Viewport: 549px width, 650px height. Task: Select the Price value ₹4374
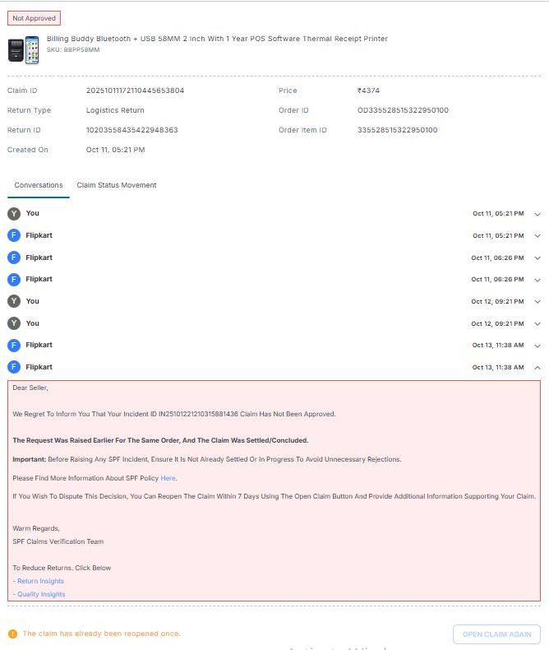pyautogui.click(x=368, y=91)
